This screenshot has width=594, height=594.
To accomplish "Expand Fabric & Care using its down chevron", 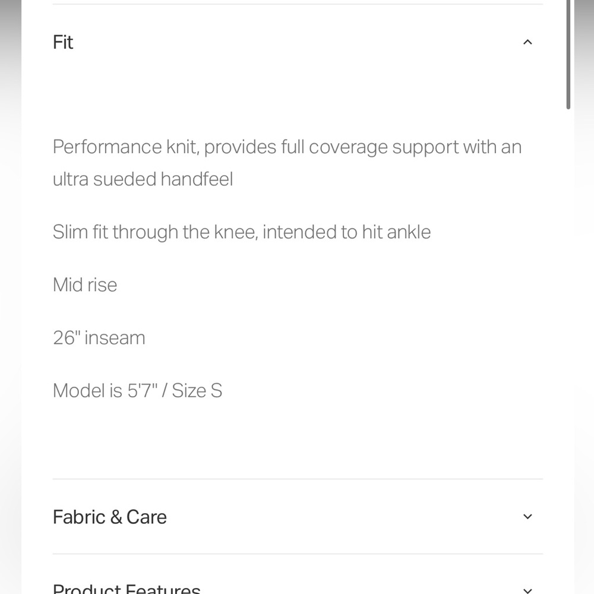I will click(527, 517).
